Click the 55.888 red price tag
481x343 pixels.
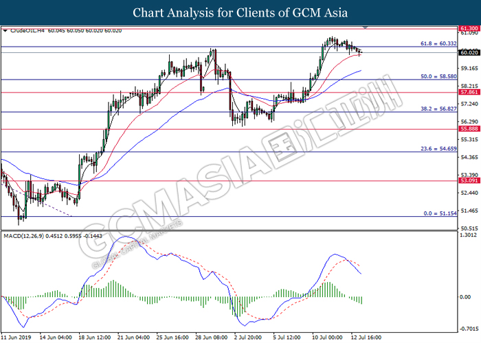coord(469,129)
